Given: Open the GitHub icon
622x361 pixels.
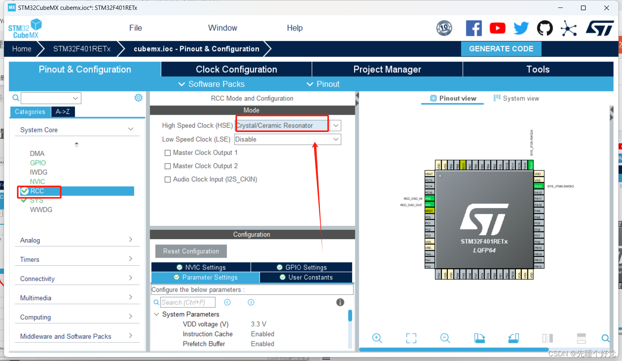Looking at the screenshot, I should pos(545,28).
